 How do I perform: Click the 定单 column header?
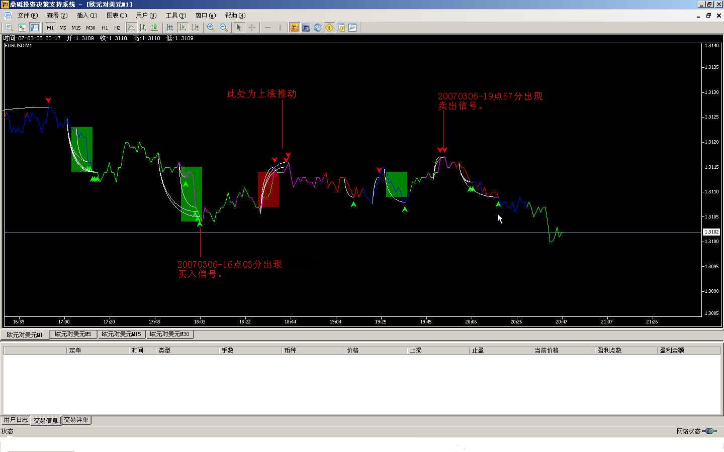click(98, 350)
